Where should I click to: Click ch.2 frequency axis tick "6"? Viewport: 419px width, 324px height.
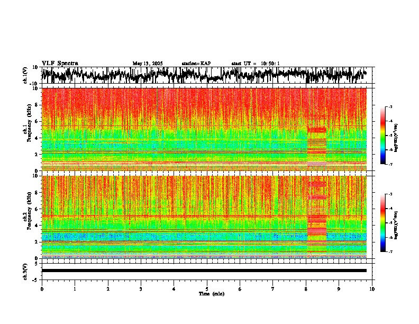click(x=37, y=209)
